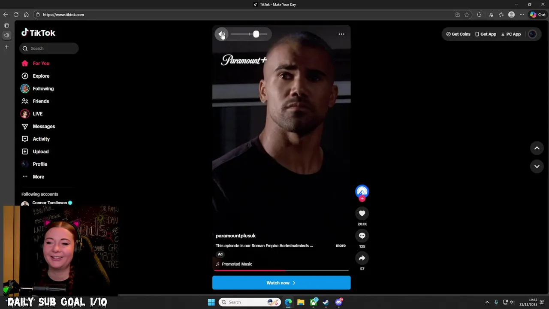This screenshot has width=549, height=309.
Task: Open the paramountplusuk username link
Action: pos(235,236)
